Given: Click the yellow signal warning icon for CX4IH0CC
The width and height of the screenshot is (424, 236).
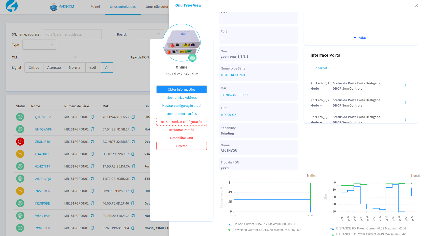Looking at the screenshot, I should click(x=20, y=154).
